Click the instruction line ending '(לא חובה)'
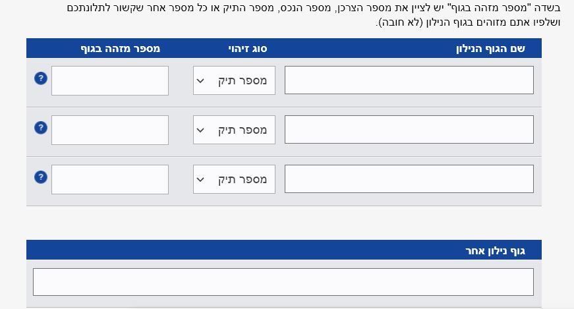 tap(468, 22)
